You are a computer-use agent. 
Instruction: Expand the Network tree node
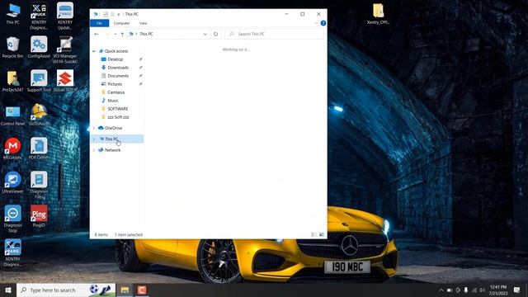click(x=94, y=150)
